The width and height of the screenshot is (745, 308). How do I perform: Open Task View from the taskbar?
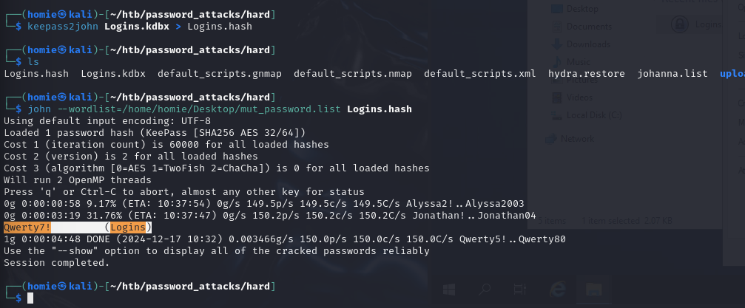click(520, 290)
